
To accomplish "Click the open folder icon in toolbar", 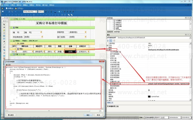I will 16,8.
